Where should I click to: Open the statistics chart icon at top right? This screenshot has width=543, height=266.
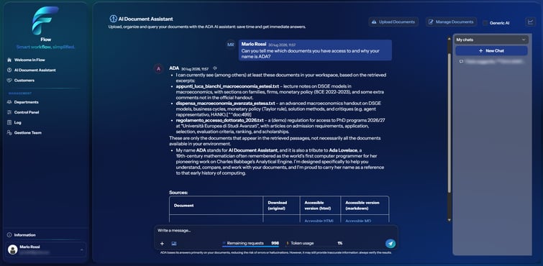tap(530, 22)
